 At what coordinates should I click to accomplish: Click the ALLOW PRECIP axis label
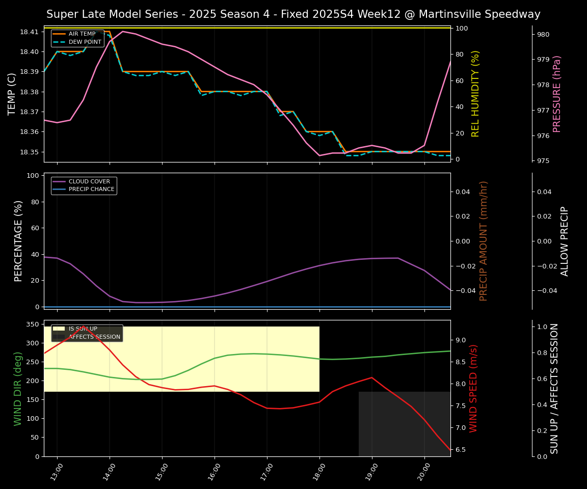tap(565, 241)
